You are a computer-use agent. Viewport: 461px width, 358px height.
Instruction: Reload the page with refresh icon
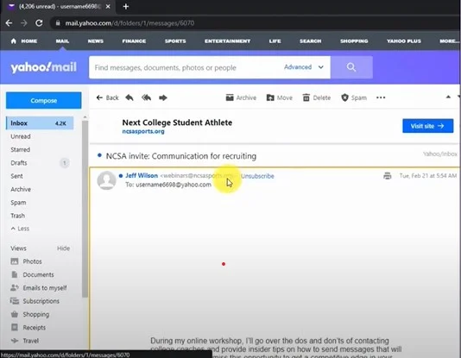point(39,23)
